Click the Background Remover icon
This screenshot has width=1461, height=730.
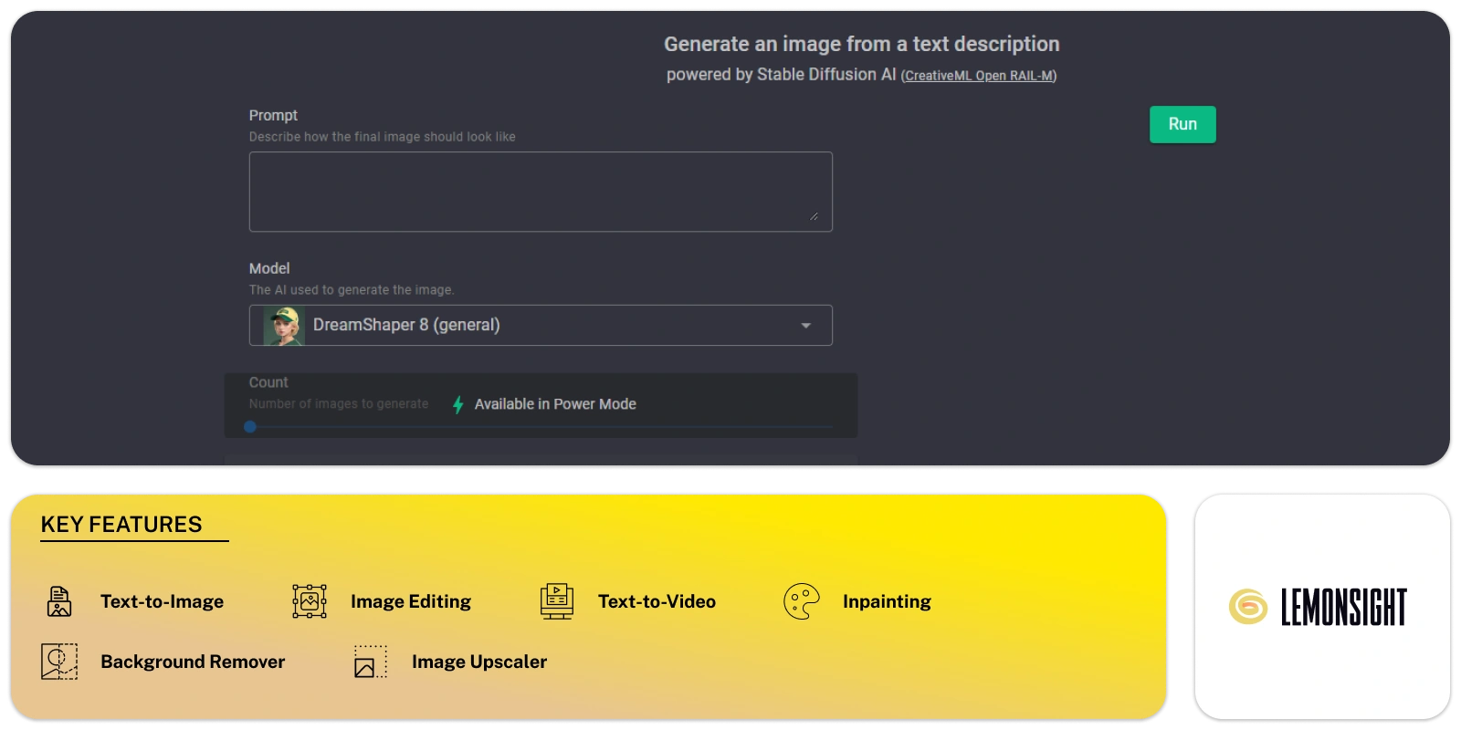point(59,662)
